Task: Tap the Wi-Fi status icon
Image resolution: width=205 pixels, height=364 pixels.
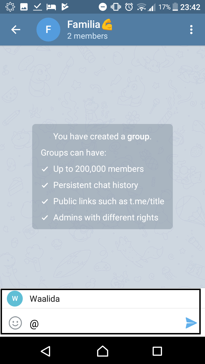Action: click(141, 7)
